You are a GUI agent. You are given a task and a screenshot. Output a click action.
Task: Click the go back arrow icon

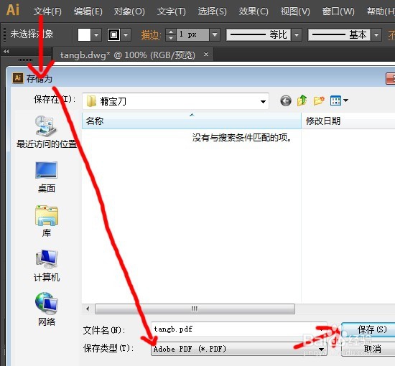286,101
